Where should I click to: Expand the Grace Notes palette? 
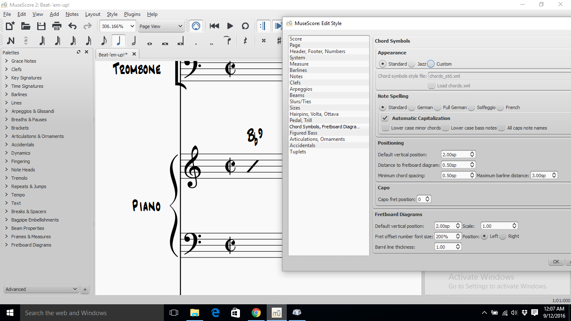[7, 61]
